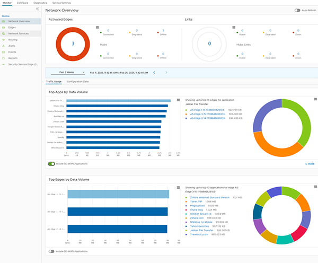Enable Include SD-WAN Applications under Top Edges
The height and width of the screenshot is (263, 318).
51,251
